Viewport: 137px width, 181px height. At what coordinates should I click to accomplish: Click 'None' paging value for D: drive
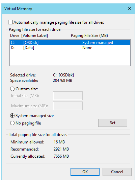tap(87, 48)
